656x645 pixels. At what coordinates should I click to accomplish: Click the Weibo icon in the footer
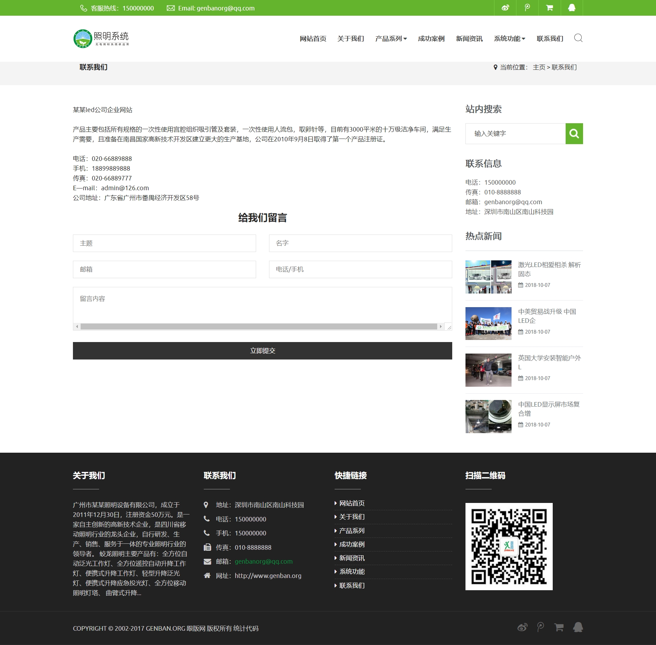tap(522, 627)
